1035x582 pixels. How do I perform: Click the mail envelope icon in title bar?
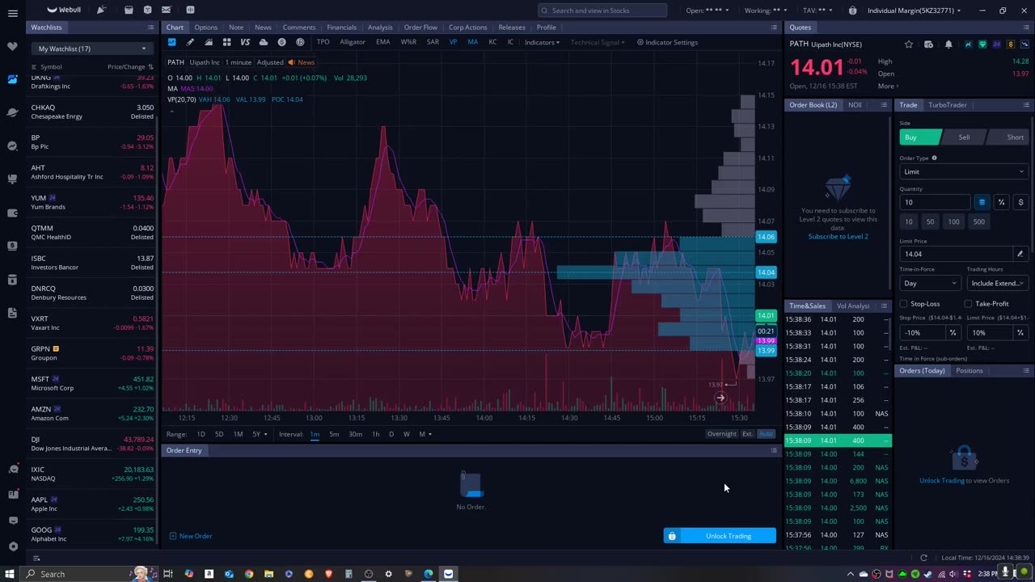click(166, 10)
